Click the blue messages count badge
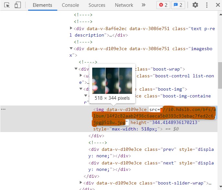 (177, 5)
